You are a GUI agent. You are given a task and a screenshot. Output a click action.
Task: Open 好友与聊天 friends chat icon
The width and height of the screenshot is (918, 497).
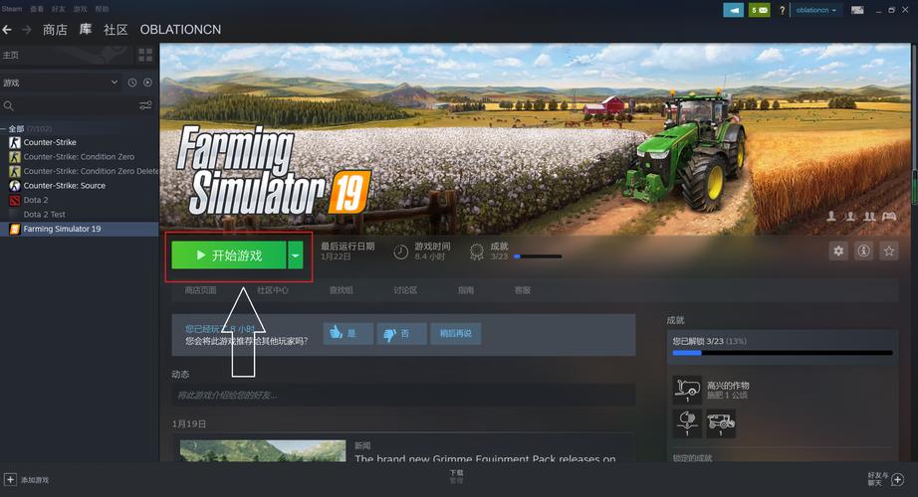point(897,479)
